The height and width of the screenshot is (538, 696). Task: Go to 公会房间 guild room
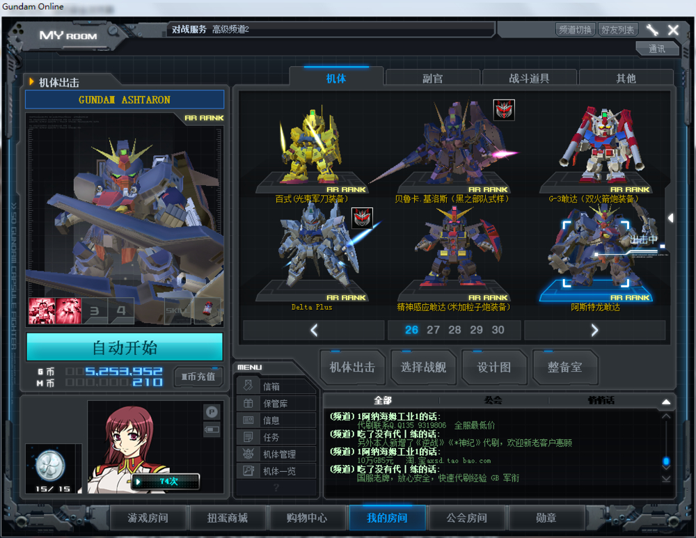(x=466, y=518)
